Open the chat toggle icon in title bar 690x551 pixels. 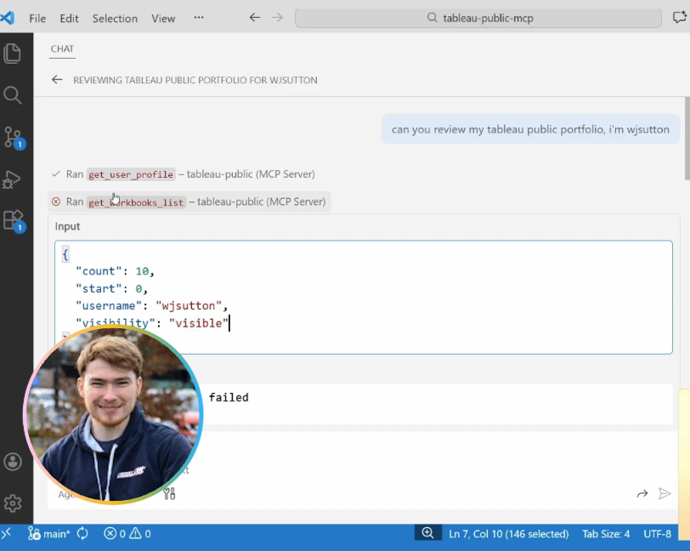(x=680, y=18)
